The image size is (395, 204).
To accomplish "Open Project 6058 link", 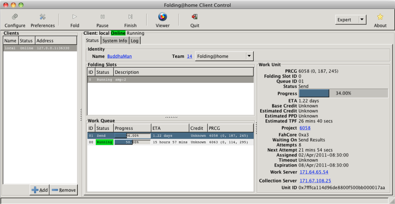I will 305,128.
